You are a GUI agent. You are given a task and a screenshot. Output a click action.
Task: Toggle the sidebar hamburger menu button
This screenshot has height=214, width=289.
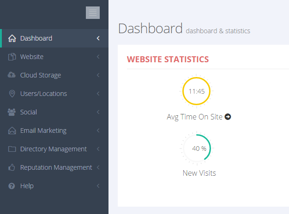click(x=93, y=13)
